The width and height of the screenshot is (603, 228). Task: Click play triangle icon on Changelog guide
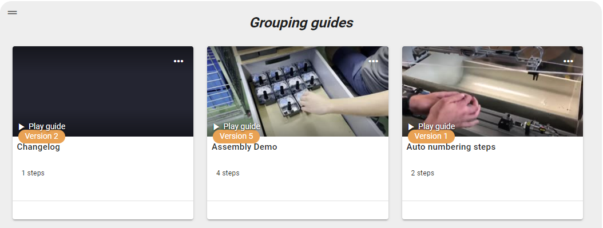coord(22,126)
